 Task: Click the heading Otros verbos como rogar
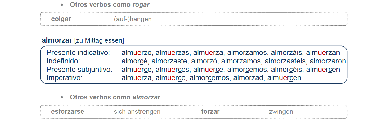pyautogui.click(x=109, y=4)
